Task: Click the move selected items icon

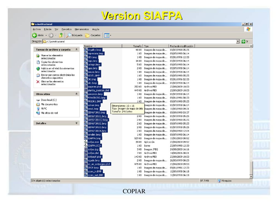Action: 38,56
